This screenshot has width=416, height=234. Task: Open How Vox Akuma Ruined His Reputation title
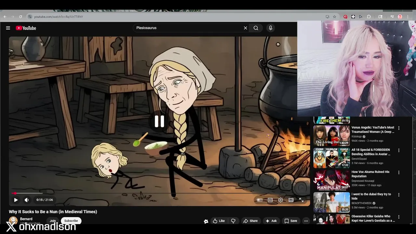click(x=370, y=174)
